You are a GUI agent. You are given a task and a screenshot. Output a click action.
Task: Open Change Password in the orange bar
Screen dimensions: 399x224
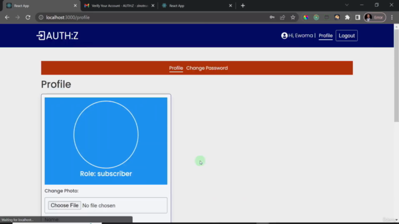pyautogui.click(x=207, y=68)
